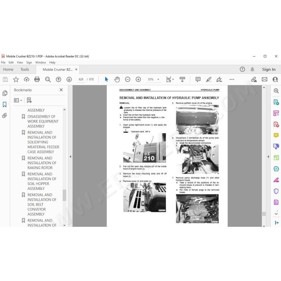281x281 pixels.
Task: Close the Bookmarks panel
Action: click(x=61, y=90)
